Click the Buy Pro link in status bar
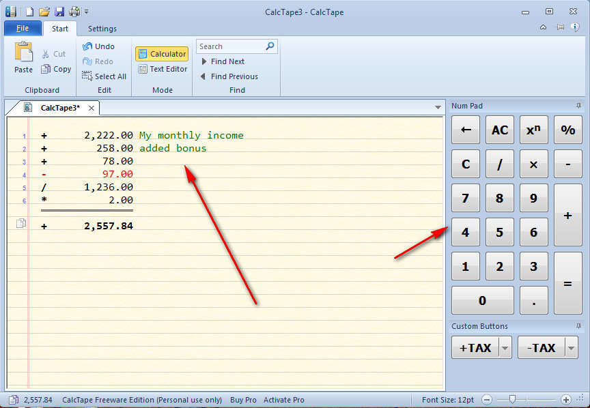The width and height of the screenshot is (590, 408). [243, 400]
